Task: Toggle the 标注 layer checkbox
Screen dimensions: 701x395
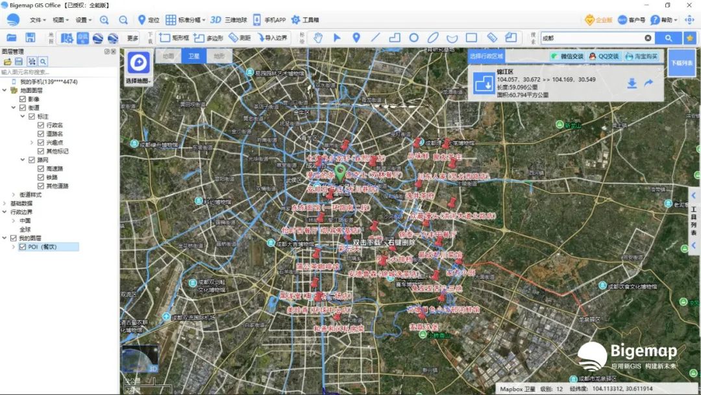Action: (31, 116)
